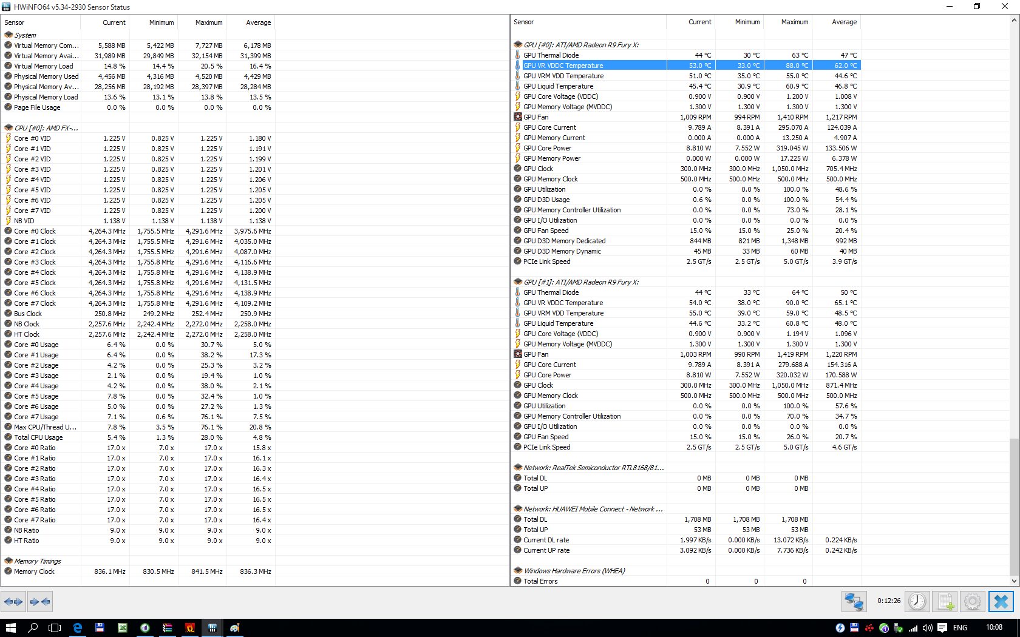Open the Paint app on taskbar
The height and width of the screenshot is (637, 1020).
click(235, 628)
